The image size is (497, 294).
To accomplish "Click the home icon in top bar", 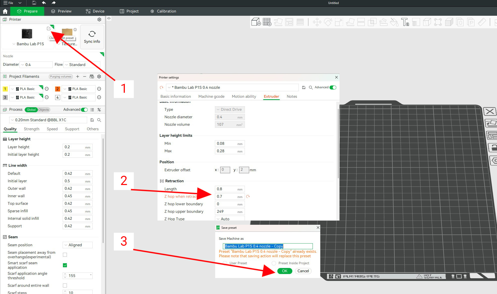I will click(x=5, y=11).
